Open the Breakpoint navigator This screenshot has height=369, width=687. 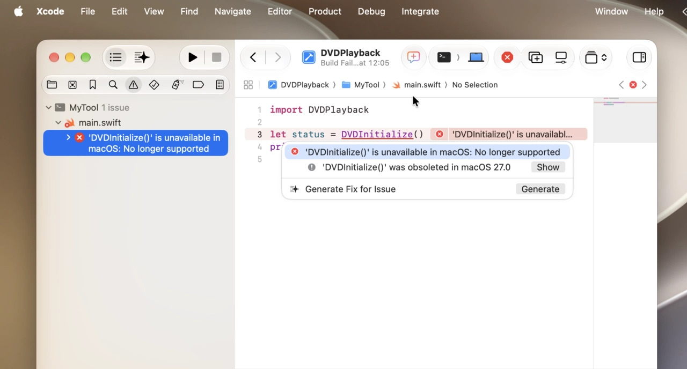[198, 85]
